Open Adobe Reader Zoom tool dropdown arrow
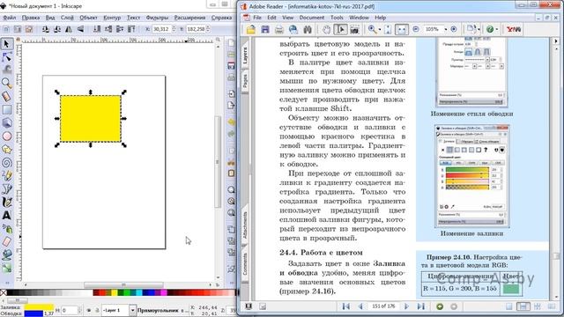This screenshot has height=317, width=564. tap(380, 29)
